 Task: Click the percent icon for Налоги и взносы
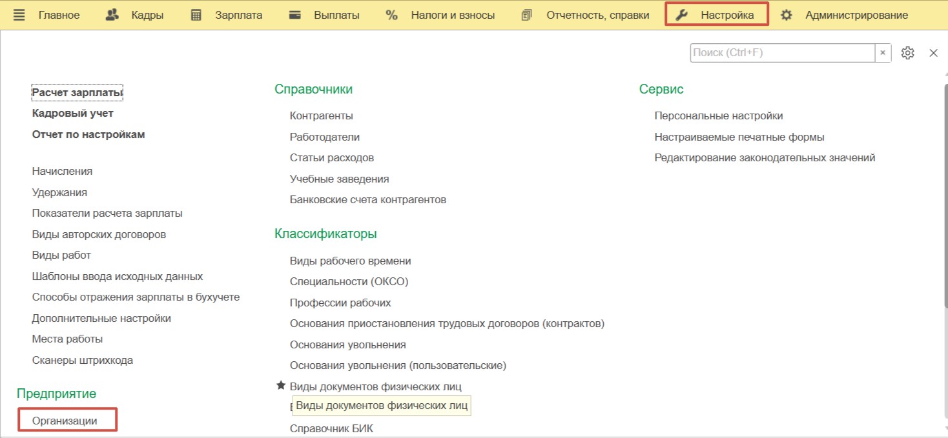(391, 15)
